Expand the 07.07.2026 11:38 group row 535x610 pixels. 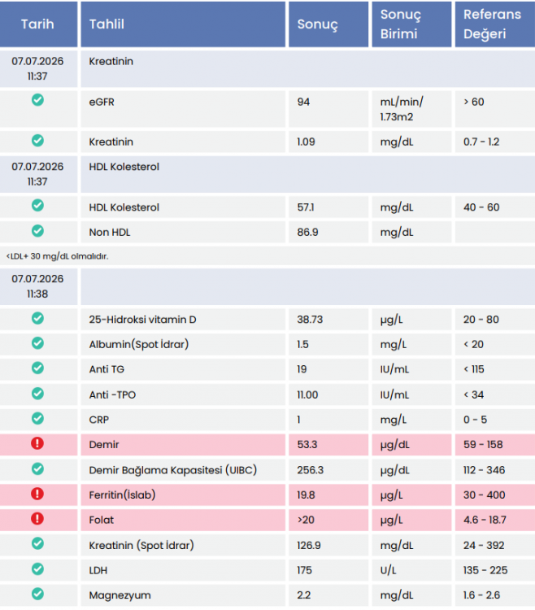pyautogui.click(x=267, y=286)
